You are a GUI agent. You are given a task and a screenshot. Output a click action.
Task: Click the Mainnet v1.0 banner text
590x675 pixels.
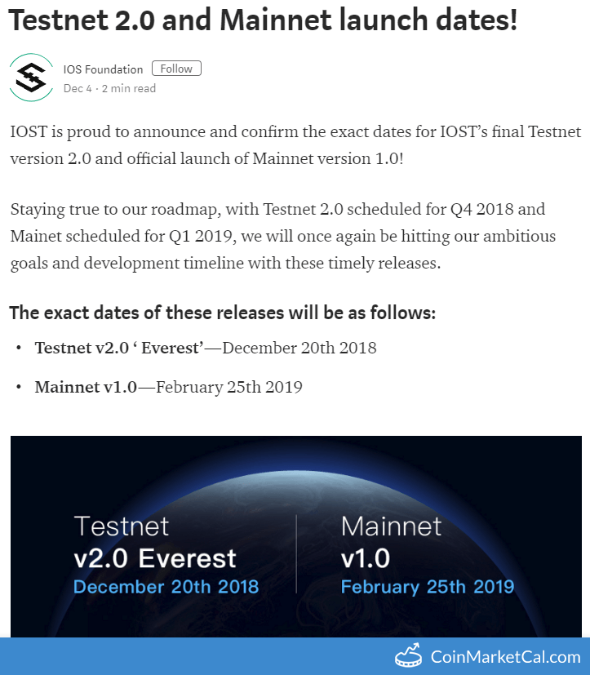391,542
